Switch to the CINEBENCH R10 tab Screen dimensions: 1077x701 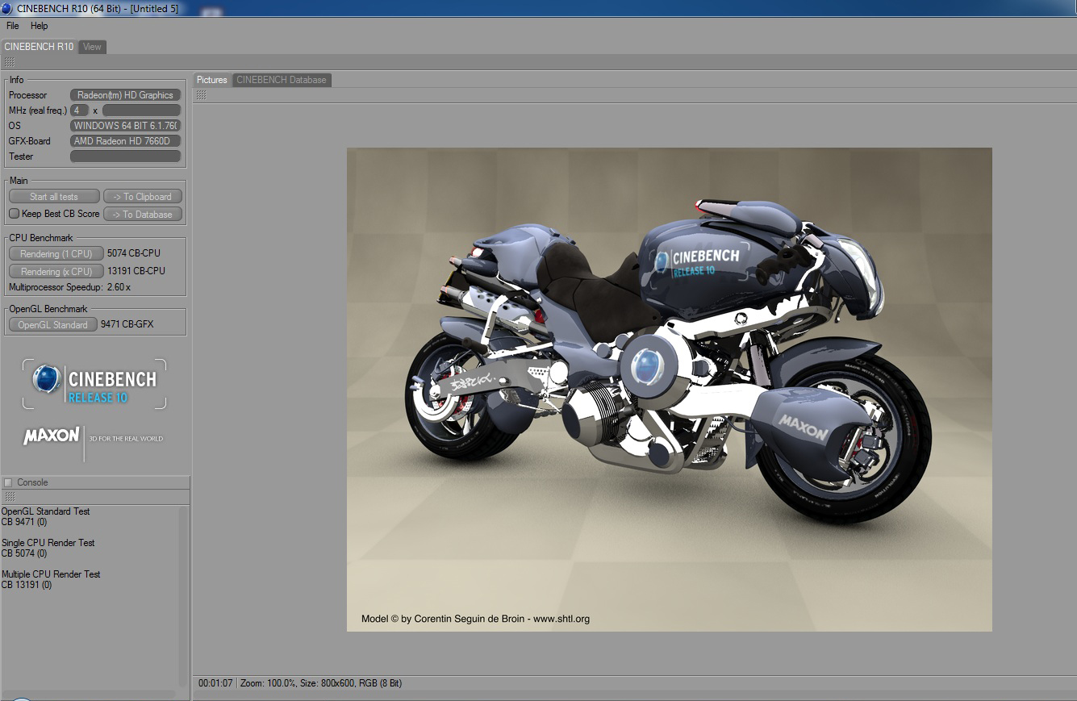(39, 47)
